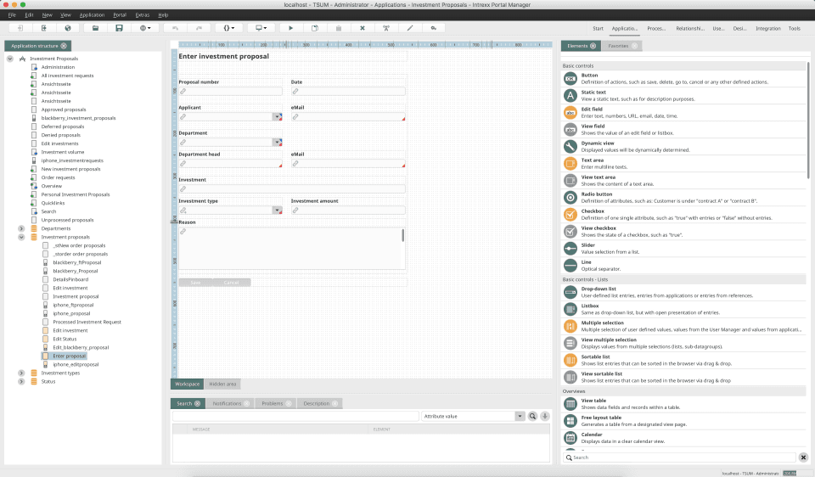Click the key permissions toolbar icon
This screenshot has height=477, width=815.
tap(434, 28)
